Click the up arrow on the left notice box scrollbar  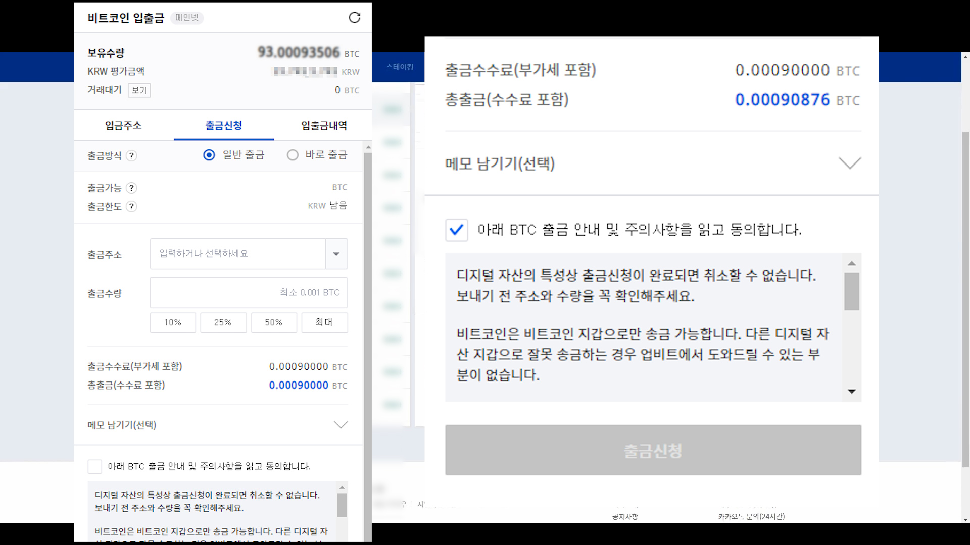point(342,487)
